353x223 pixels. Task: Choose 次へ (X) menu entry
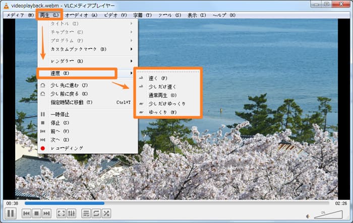pos(88,140)
